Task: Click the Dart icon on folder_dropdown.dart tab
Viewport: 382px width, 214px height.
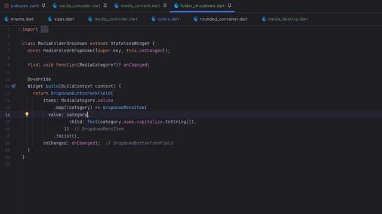Action: point(177,5)
